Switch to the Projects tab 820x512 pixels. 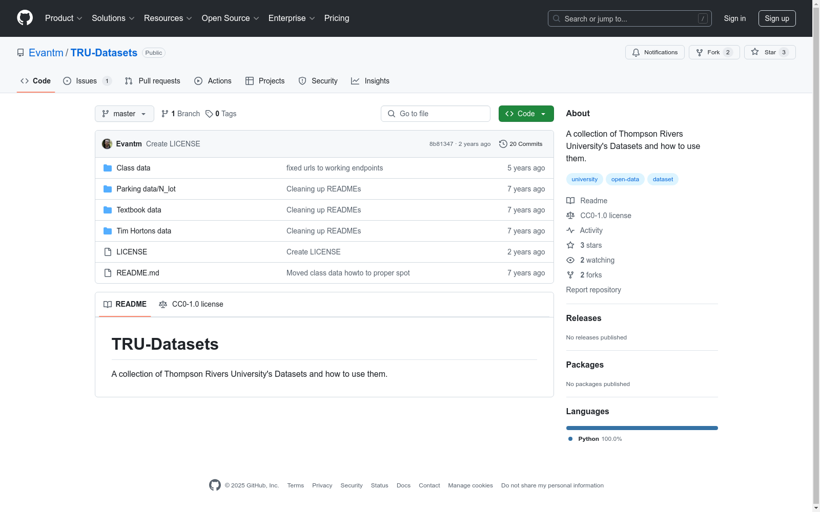point(265,81)
